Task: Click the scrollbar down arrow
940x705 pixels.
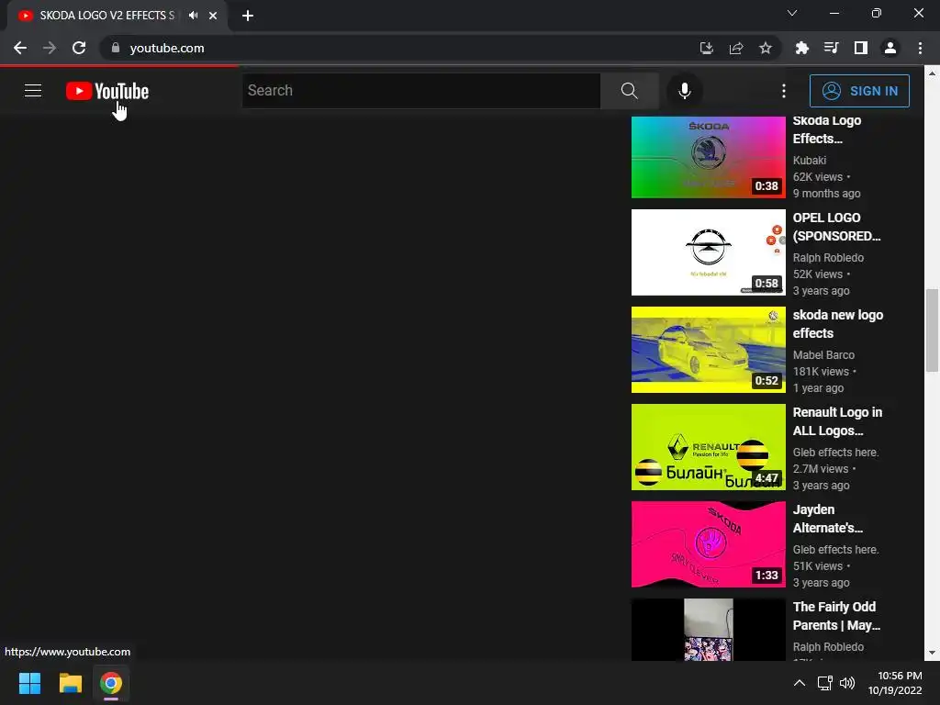Action: (932, 653)
